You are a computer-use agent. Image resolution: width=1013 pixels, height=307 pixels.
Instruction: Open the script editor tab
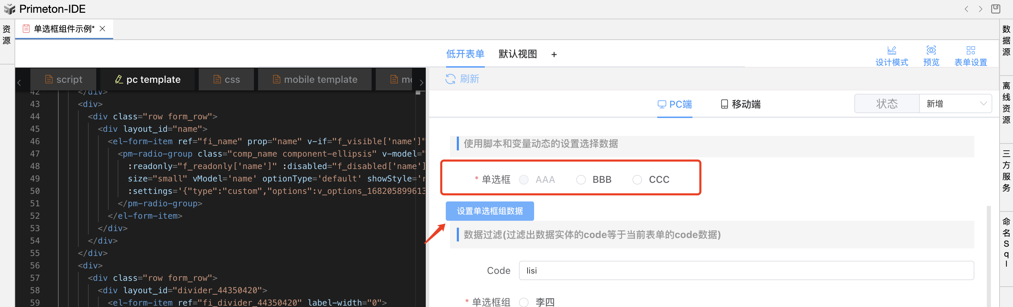[64, 79]
